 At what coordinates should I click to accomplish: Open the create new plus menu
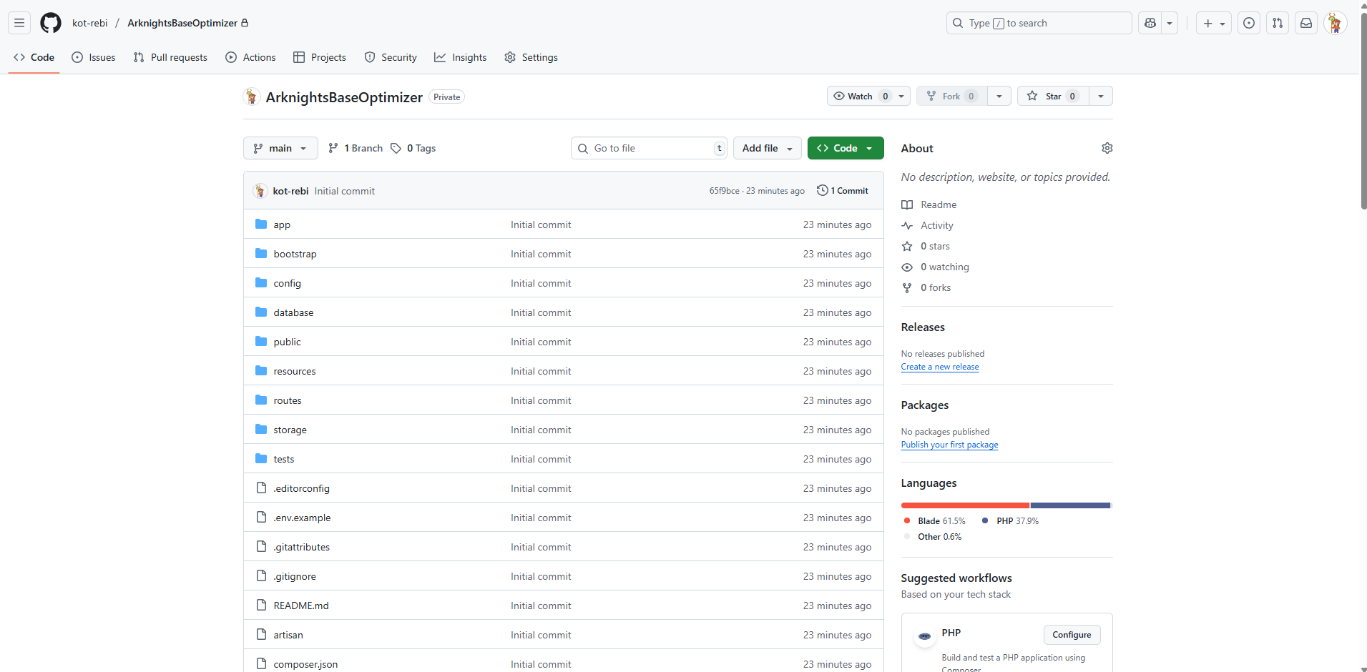pyautogui.click(x=1214, y=23)
